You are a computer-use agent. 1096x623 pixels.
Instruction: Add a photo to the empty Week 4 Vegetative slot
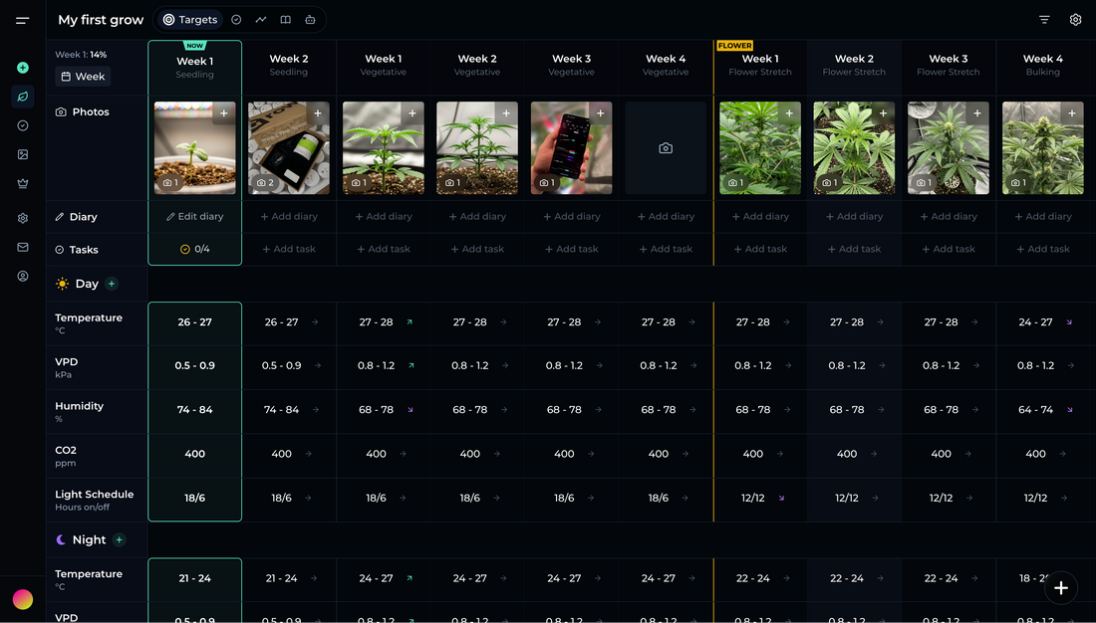pyautogui.click(x=666, y=148)
